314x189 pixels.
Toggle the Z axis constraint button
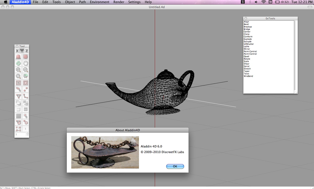click(27, 51)
